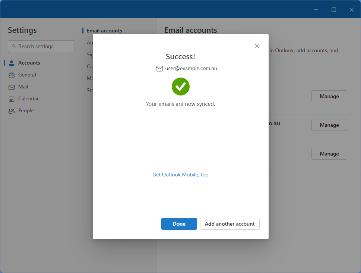Image resolution: width=361 pixels, height=273 pixels.
Task: Click the Add another account button
Action: click(229, 224)
